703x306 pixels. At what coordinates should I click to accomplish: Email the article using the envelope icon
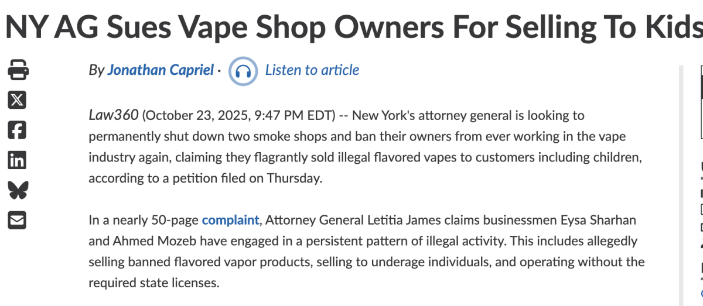(x=18, y=220)
